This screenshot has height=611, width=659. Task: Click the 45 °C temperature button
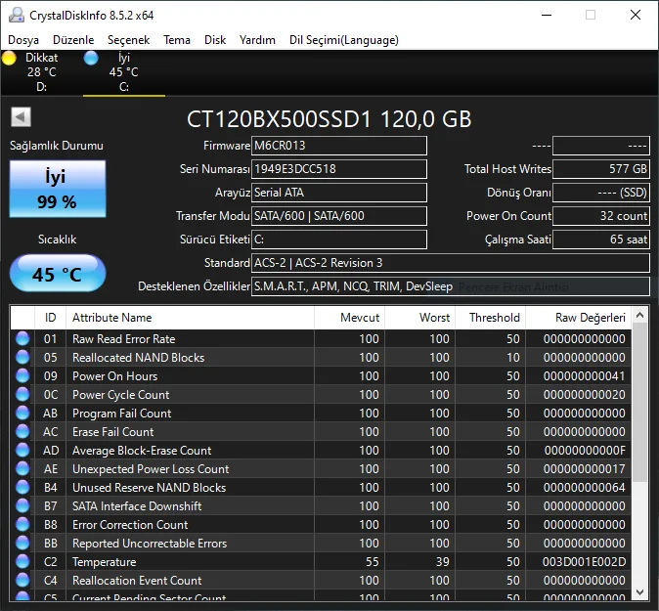coord(57,275)
